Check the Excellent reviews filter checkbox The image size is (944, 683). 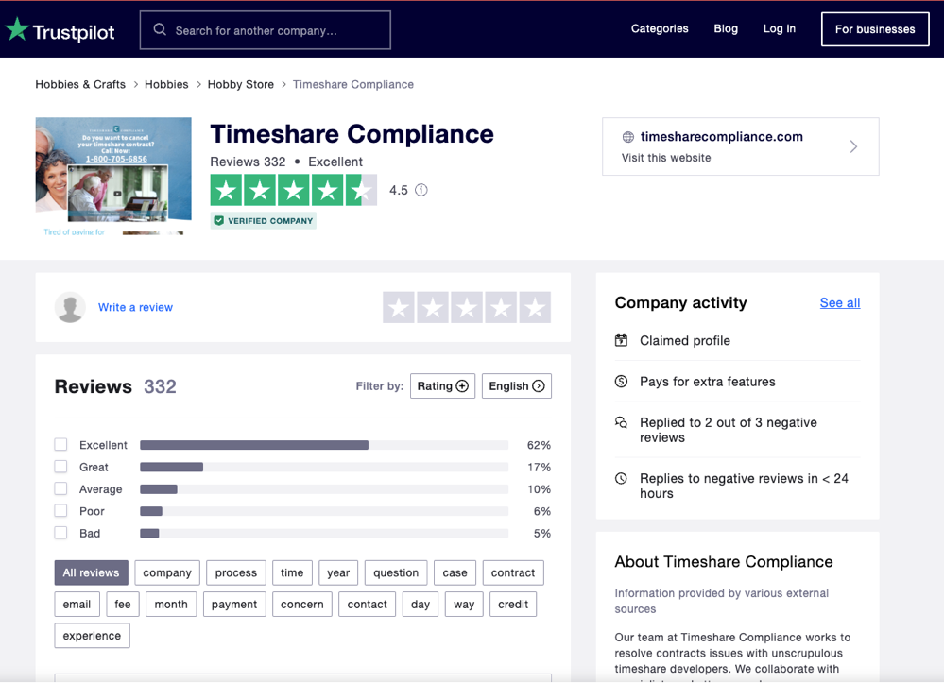tap(60, 444)
